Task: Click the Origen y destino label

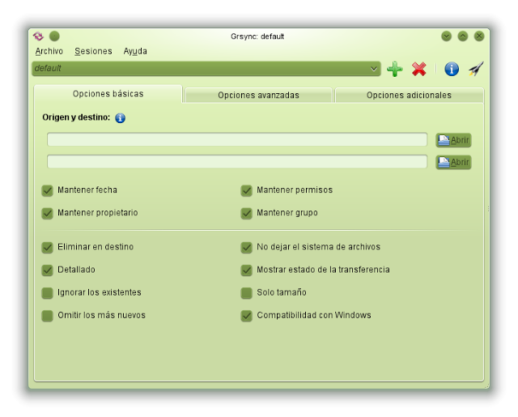Action: click(76, 117)
